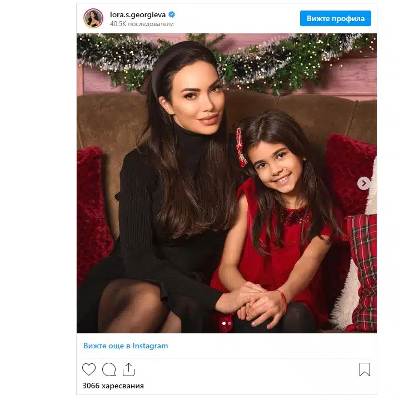
Task: Select the first carousel dot indicator
Action: pos(224,323)
